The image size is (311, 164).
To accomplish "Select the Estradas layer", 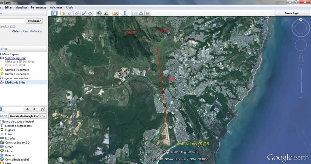I will (x=10, y=139).
